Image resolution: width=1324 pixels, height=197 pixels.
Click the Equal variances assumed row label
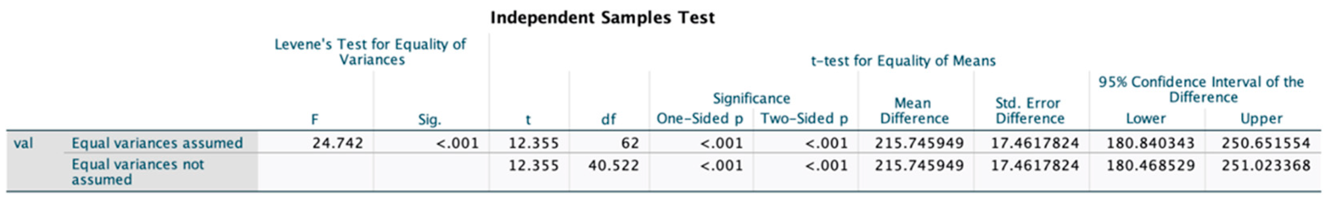coord(157,142)
